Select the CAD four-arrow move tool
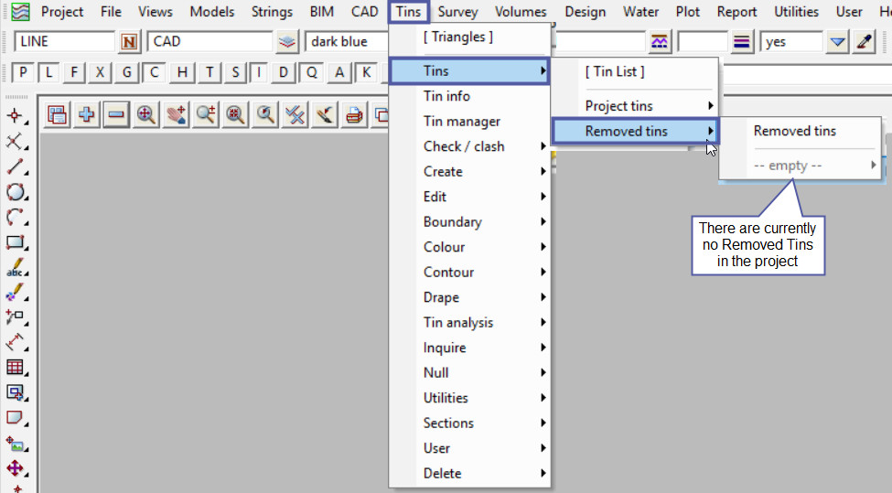 click(x=16, y=468)
